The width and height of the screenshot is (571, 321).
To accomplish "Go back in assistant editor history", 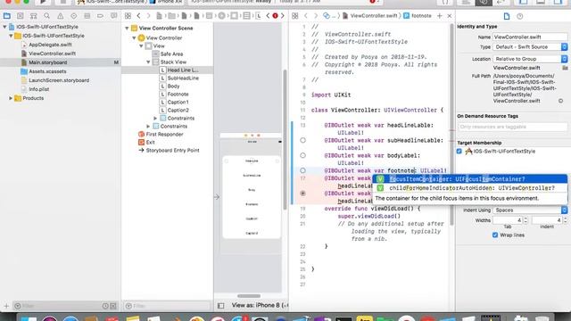I will pyautogui.click(x=306, y=16).
